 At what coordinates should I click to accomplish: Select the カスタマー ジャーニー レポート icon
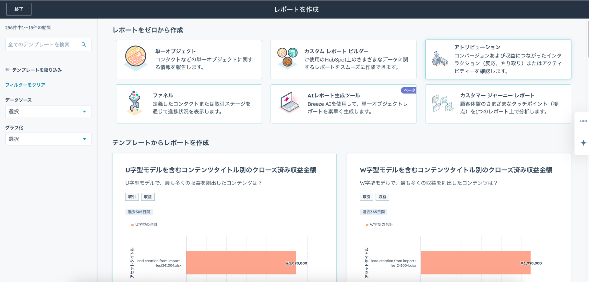(442, 103)
